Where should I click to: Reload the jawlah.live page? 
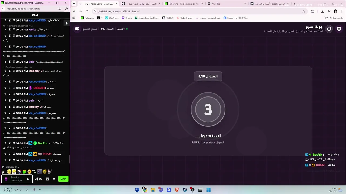tap(87, 11)
